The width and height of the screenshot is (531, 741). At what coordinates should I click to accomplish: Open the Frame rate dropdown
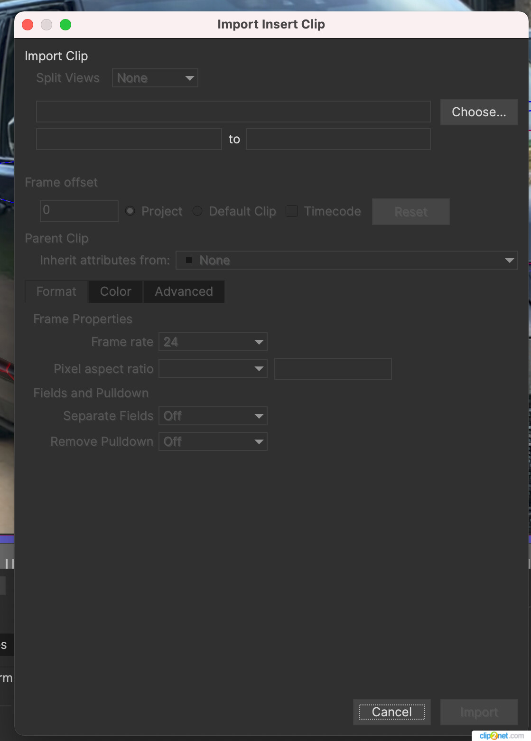tap(213, 341)
